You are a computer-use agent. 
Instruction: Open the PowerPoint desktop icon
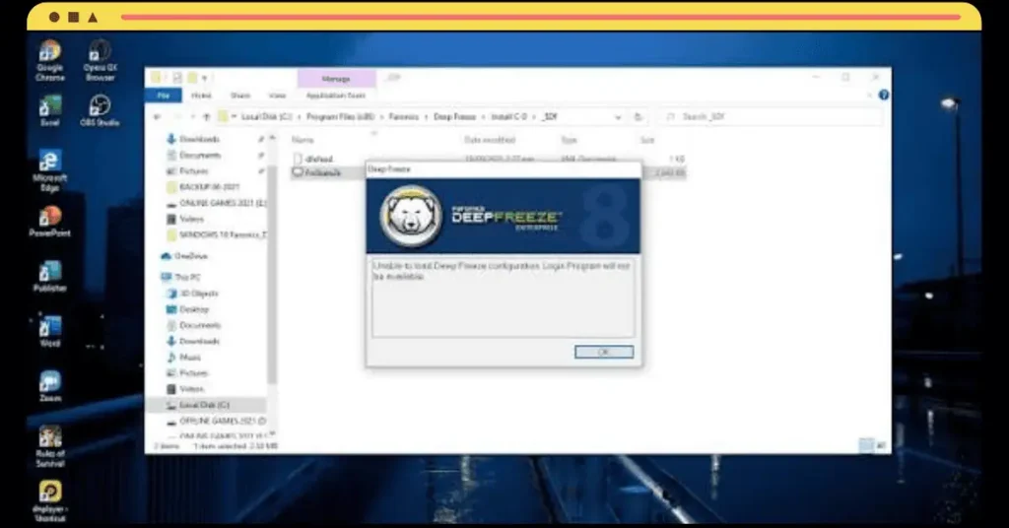(x=50, y=222)
